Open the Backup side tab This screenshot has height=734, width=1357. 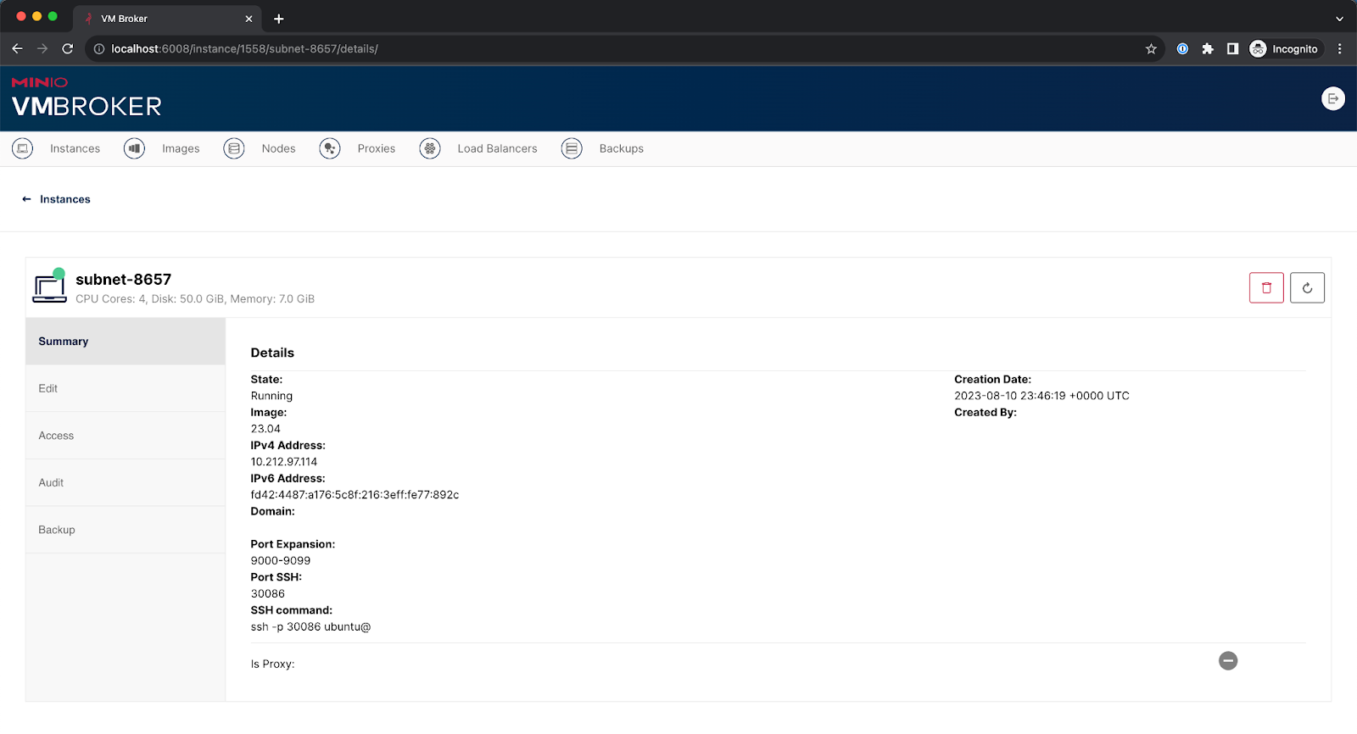[57, 530]
